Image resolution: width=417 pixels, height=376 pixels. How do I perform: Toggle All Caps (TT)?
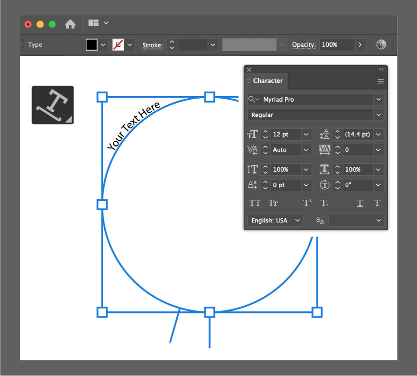click(255, 203)
